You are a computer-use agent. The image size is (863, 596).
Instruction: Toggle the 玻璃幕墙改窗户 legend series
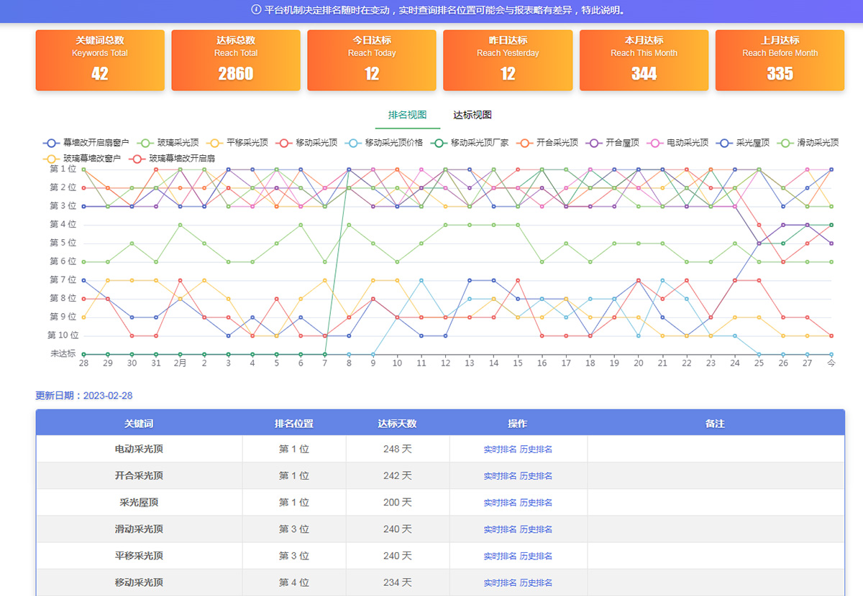click(82, 158)
